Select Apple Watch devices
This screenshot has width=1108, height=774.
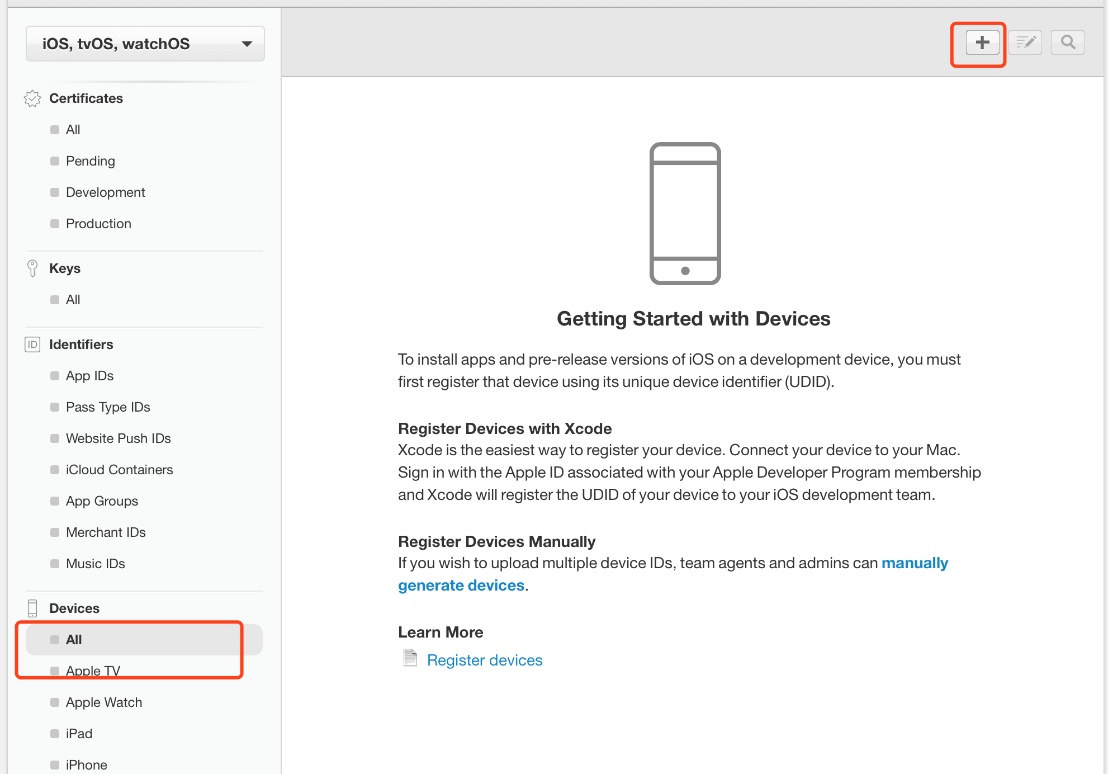click(103, 702)
